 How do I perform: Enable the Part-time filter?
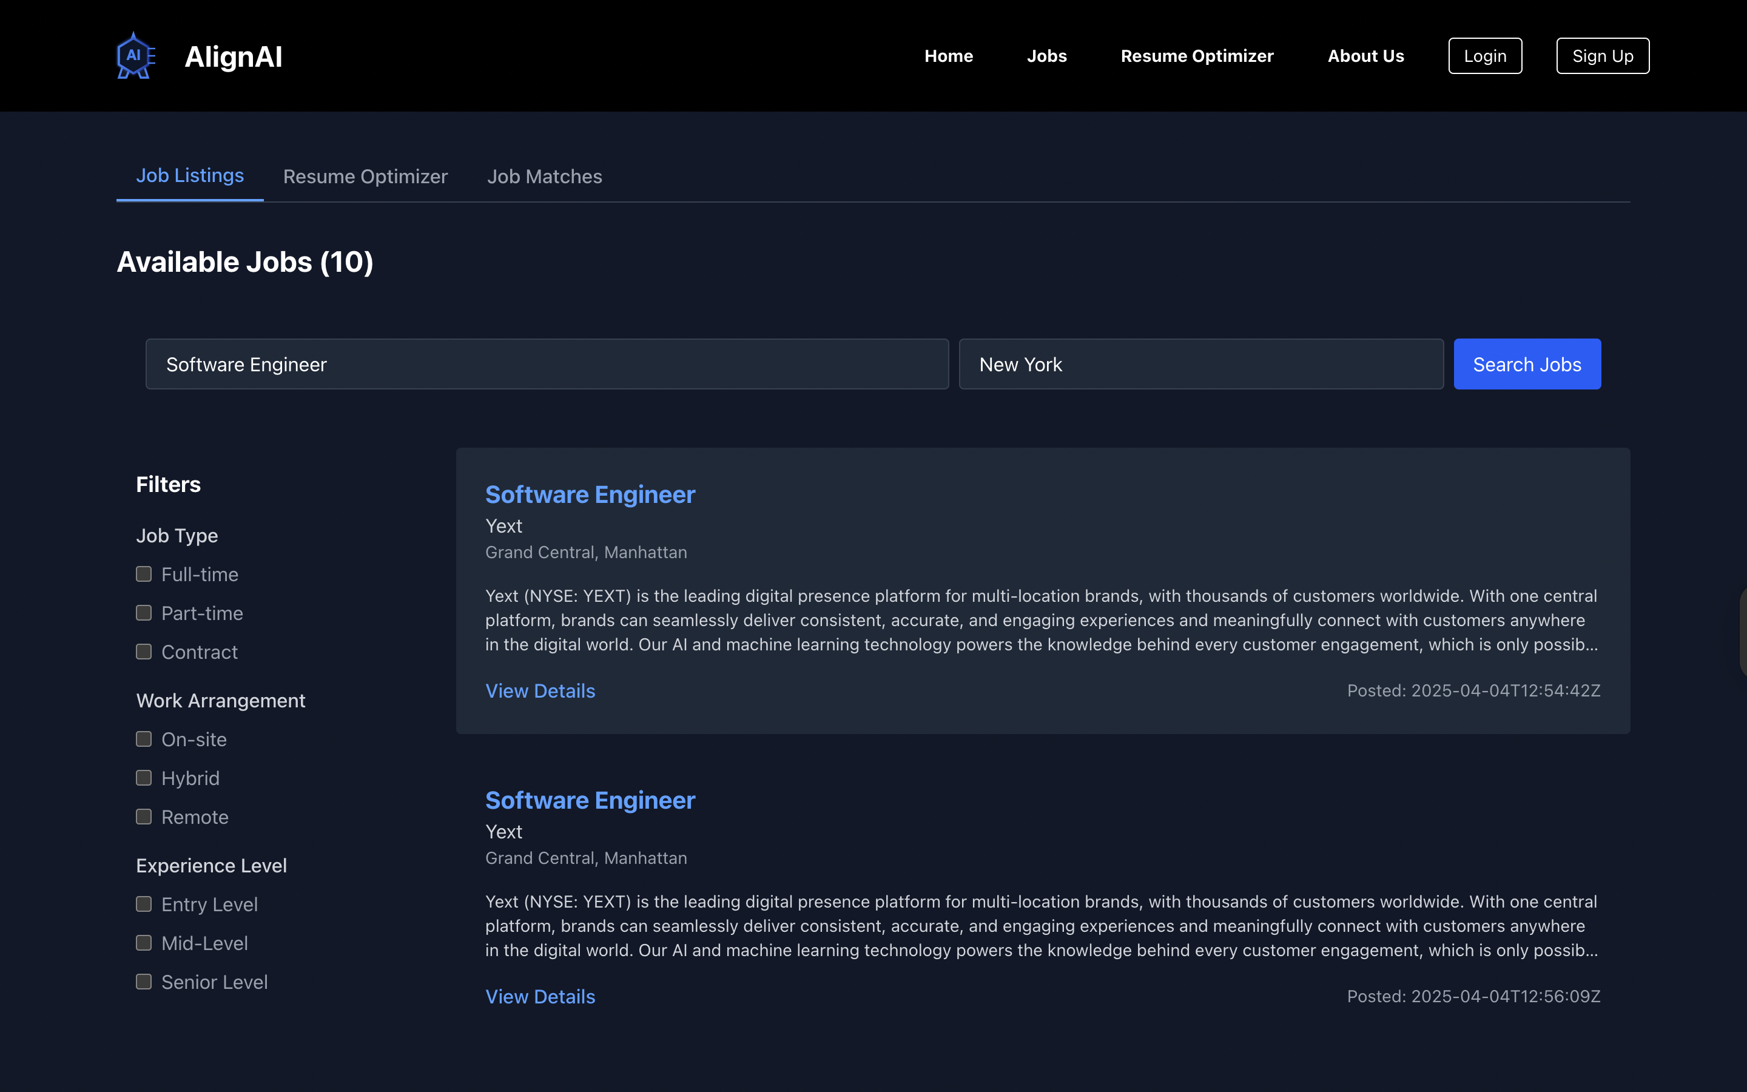[x=144, y=613]
